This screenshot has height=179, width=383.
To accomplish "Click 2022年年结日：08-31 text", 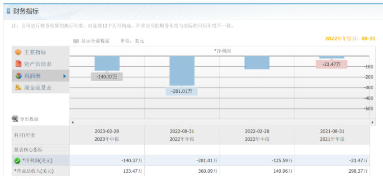I will pos(350,38).
